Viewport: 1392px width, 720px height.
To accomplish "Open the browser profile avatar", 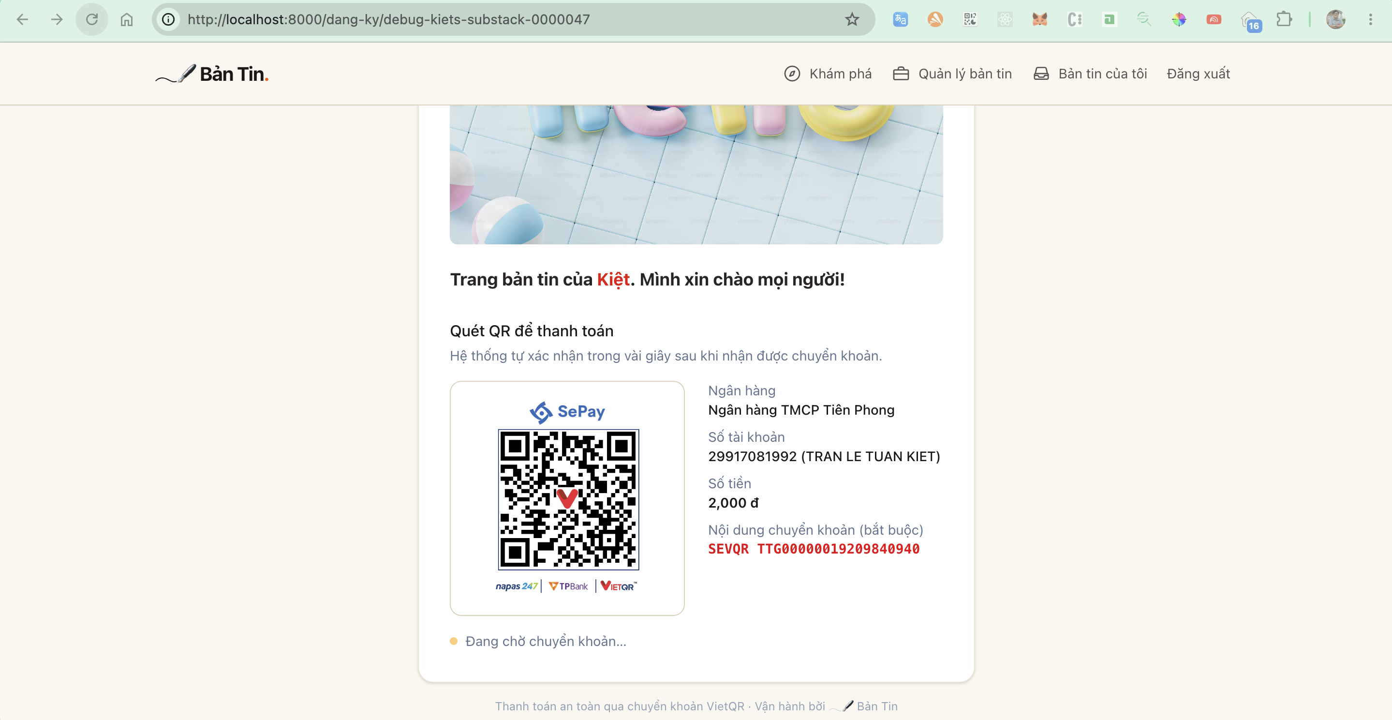I will (1336, 19).
